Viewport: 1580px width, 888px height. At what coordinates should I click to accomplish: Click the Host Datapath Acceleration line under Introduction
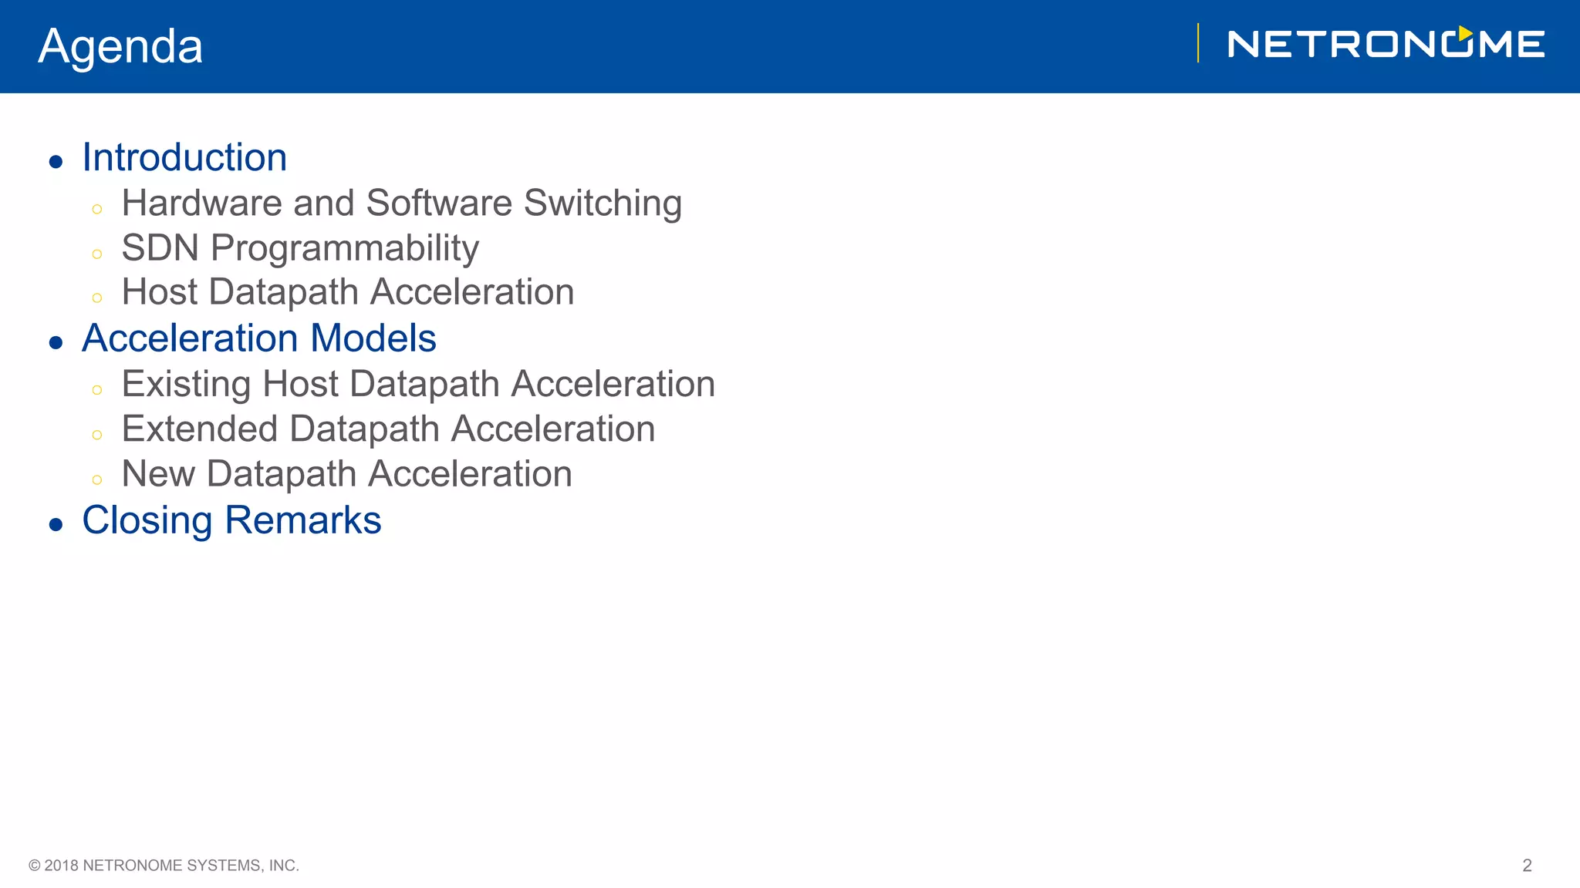348,292
